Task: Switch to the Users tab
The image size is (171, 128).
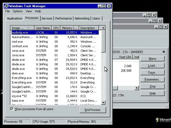Action: click(96, 18)
